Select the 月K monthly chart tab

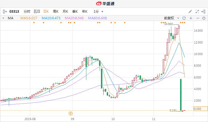(x=65, y=12)
